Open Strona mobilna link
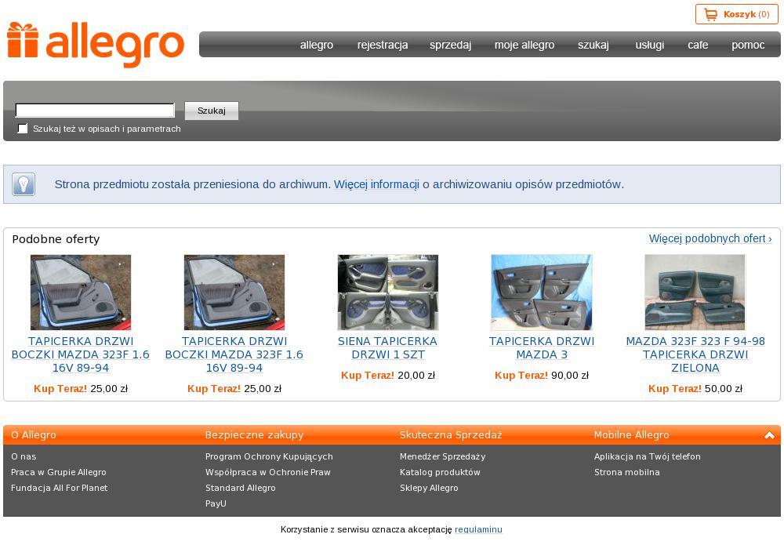 [627, 472]
